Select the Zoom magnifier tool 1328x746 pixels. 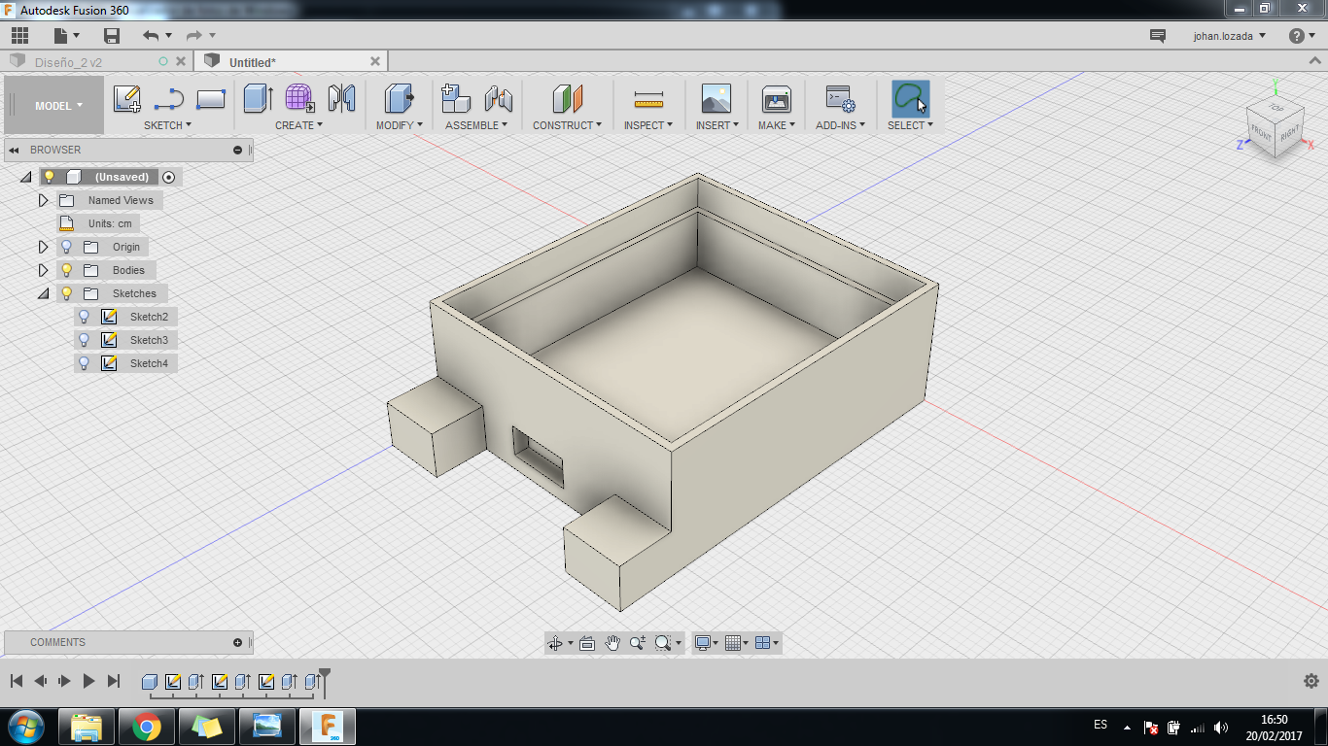[638, 642]
